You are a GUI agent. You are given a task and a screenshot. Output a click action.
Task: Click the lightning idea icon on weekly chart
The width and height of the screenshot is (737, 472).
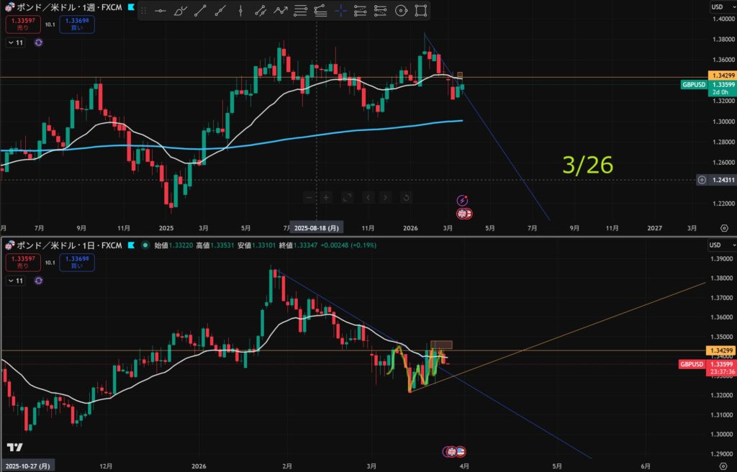point(464,200)
